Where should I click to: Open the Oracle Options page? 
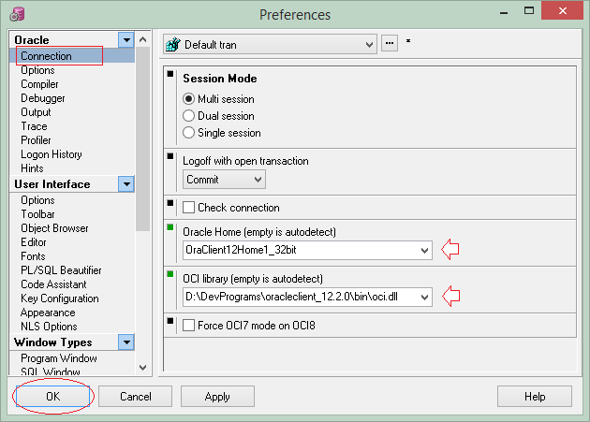pos(37,70)
